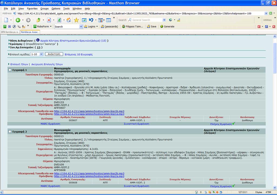Follow the Επόμενες 10 Εγγραφές link
This screenshot has height=195, width=277.
79,54
